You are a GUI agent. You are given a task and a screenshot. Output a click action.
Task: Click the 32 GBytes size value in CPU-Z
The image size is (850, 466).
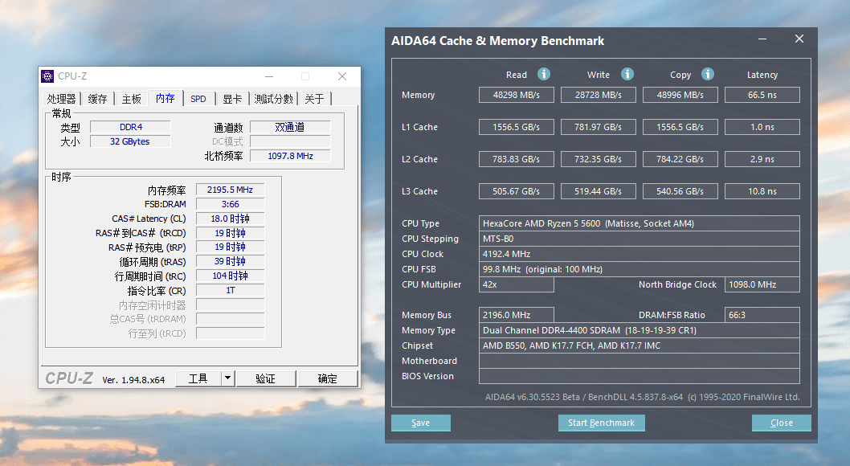pyautogui.click(x=130, y=141)
